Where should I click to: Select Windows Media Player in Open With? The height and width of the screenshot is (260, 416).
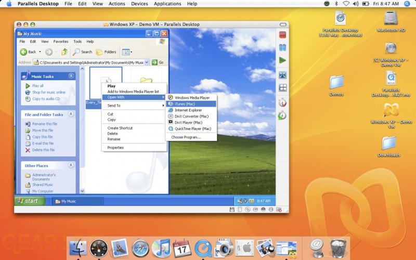click(x=191, y=98)
